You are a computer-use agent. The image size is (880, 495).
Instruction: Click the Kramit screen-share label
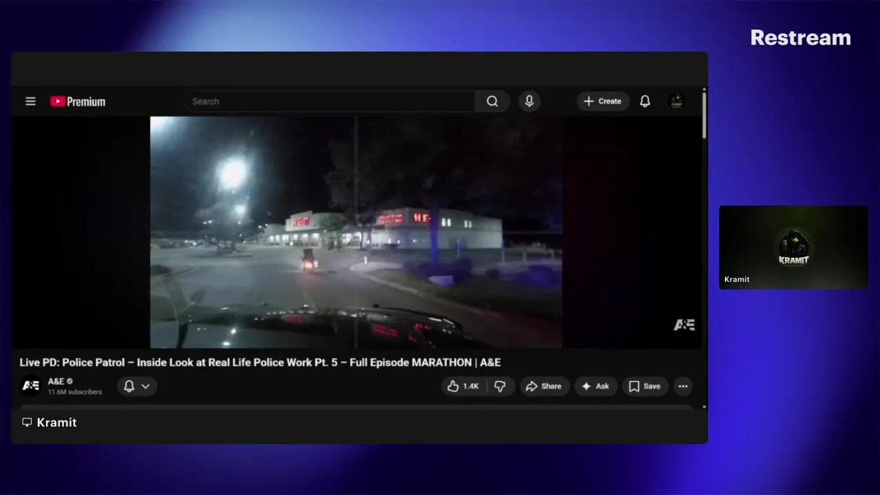[56, 422]
